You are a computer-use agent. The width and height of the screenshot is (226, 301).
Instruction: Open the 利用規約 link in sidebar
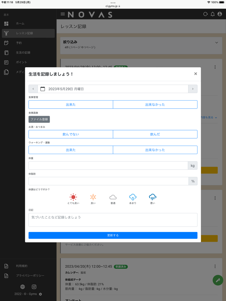[x=22, y=266]
